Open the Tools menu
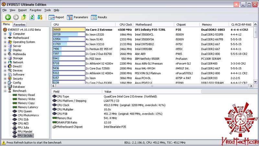 tap(48, 10)
